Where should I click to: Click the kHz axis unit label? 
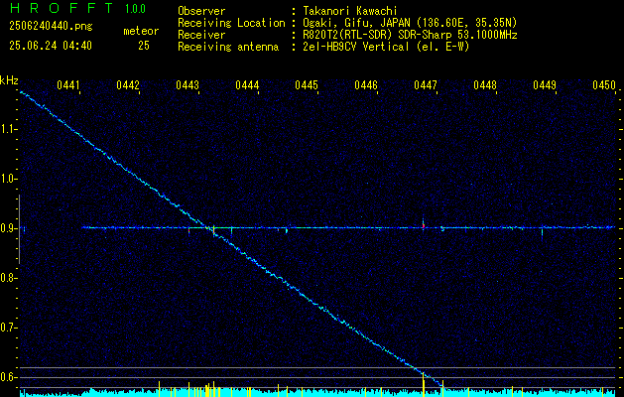[9, 80]
